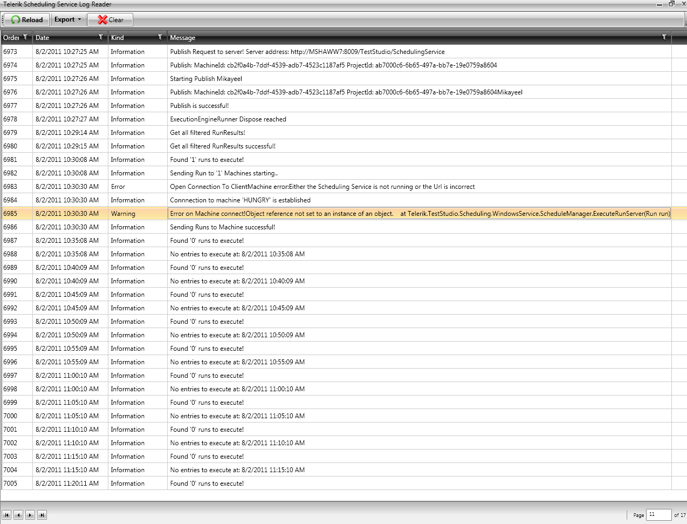Select 'No entries to execute at: 11:00:10 AM'
The width and height of the screenshot is (687, 524).
(237, 389)
